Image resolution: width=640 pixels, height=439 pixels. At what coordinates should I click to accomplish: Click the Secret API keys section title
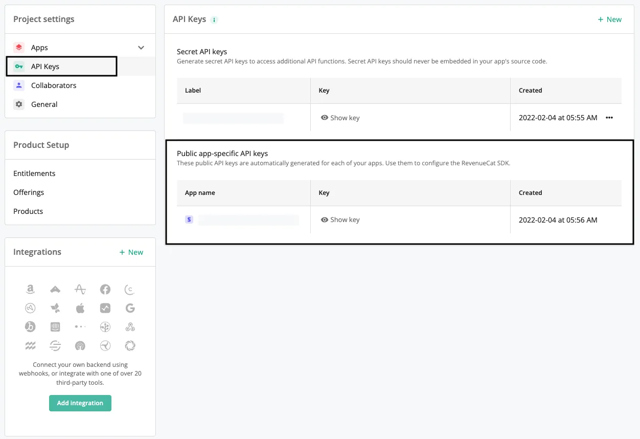(202, 52)
